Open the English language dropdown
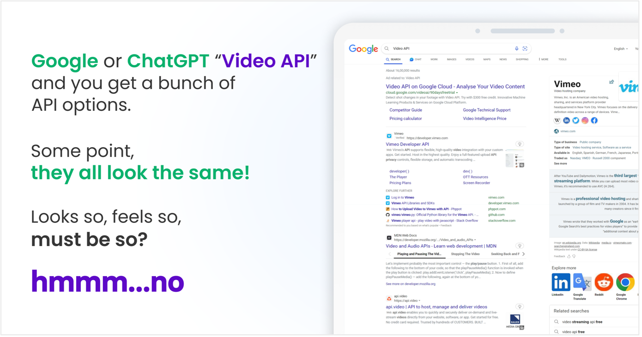Screen dimensions: 642x337 click(x=620, y=48)
